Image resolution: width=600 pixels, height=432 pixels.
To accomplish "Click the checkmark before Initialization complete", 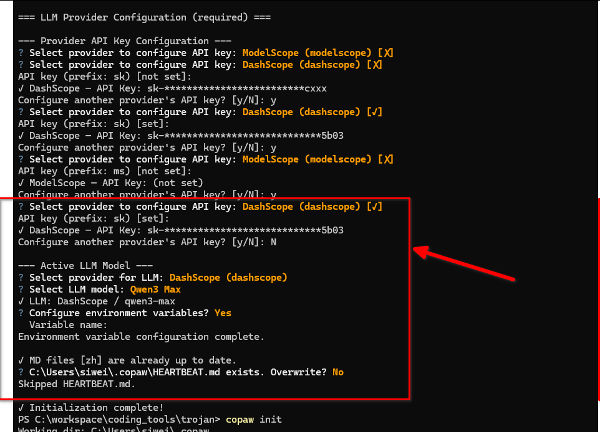I will (x=21, y=408).
